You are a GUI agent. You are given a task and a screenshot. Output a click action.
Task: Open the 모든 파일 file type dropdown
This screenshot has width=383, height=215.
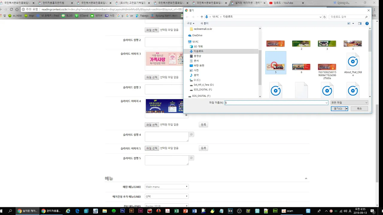coord(349,102)
